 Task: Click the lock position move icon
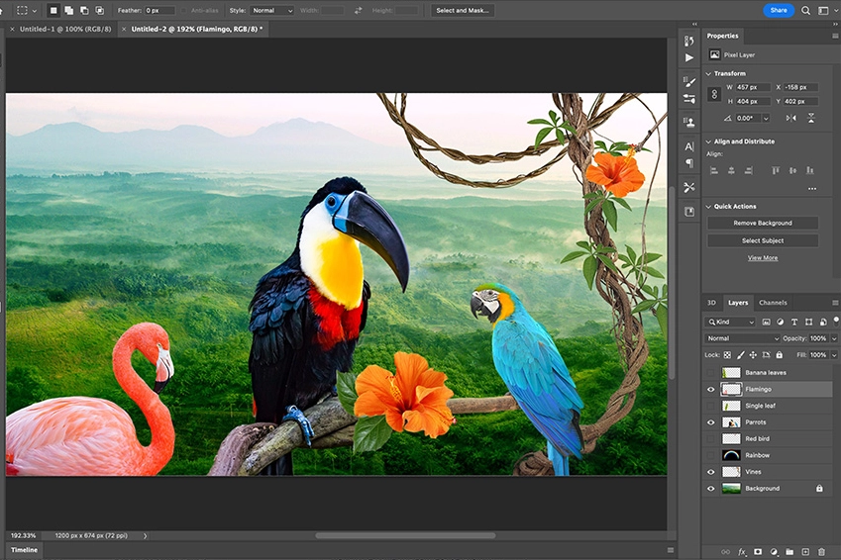tap(752, 354)
